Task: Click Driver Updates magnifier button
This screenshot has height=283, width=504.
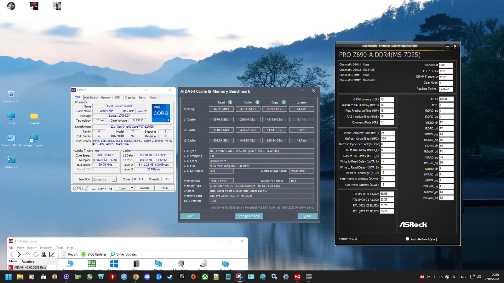Action: coord(123,254)
